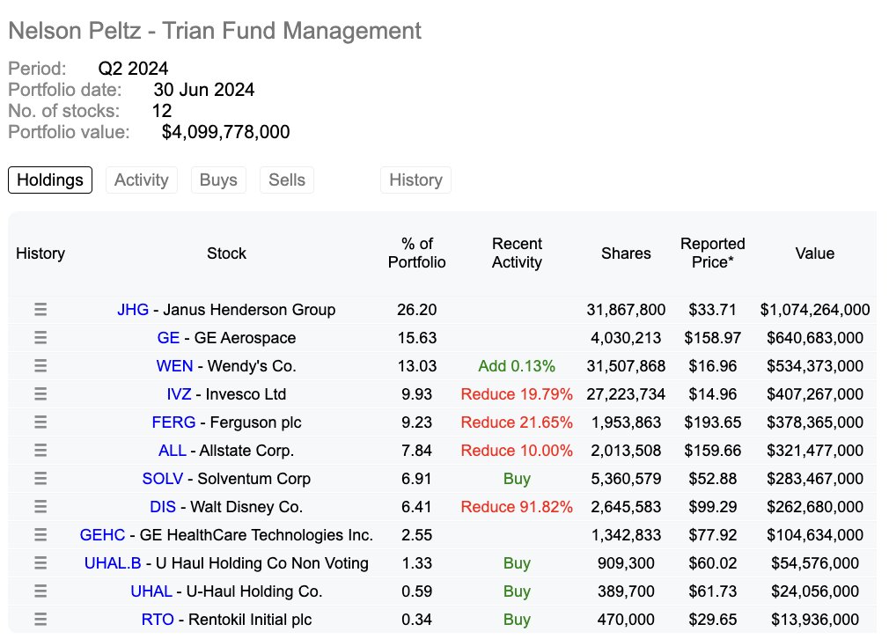Click the portfolio value $4,099,778,000
The width and height of the screenshot is (889, 639).
(225, 132)
